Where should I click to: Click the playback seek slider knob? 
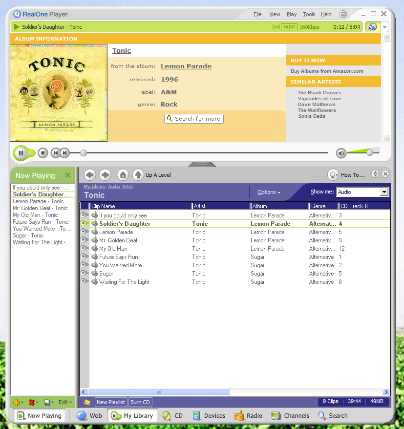pyautogui.click(x=84, y=153)
